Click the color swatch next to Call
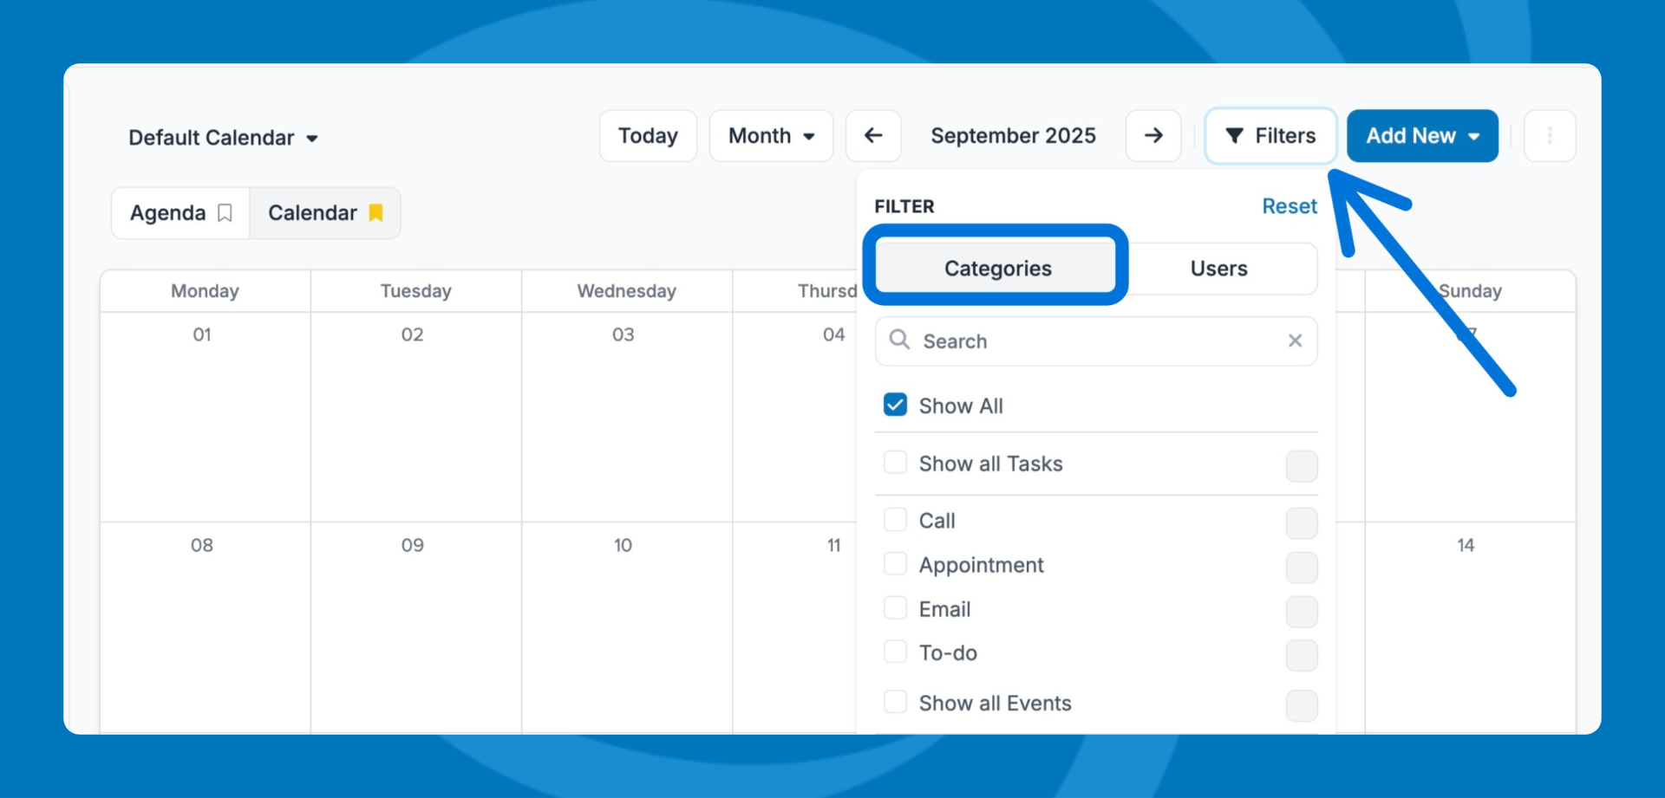 pos(1301,522)
